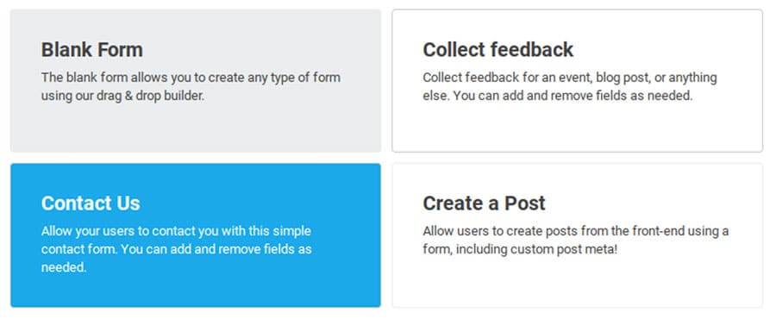Click empty area below Create a Post description

(x=577, y=282)
